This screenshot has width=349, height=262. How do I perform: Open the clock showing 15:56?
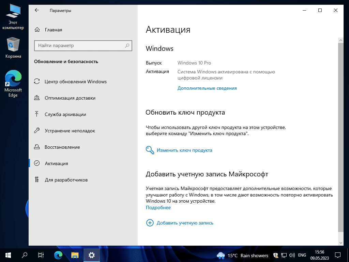(320, 255)
